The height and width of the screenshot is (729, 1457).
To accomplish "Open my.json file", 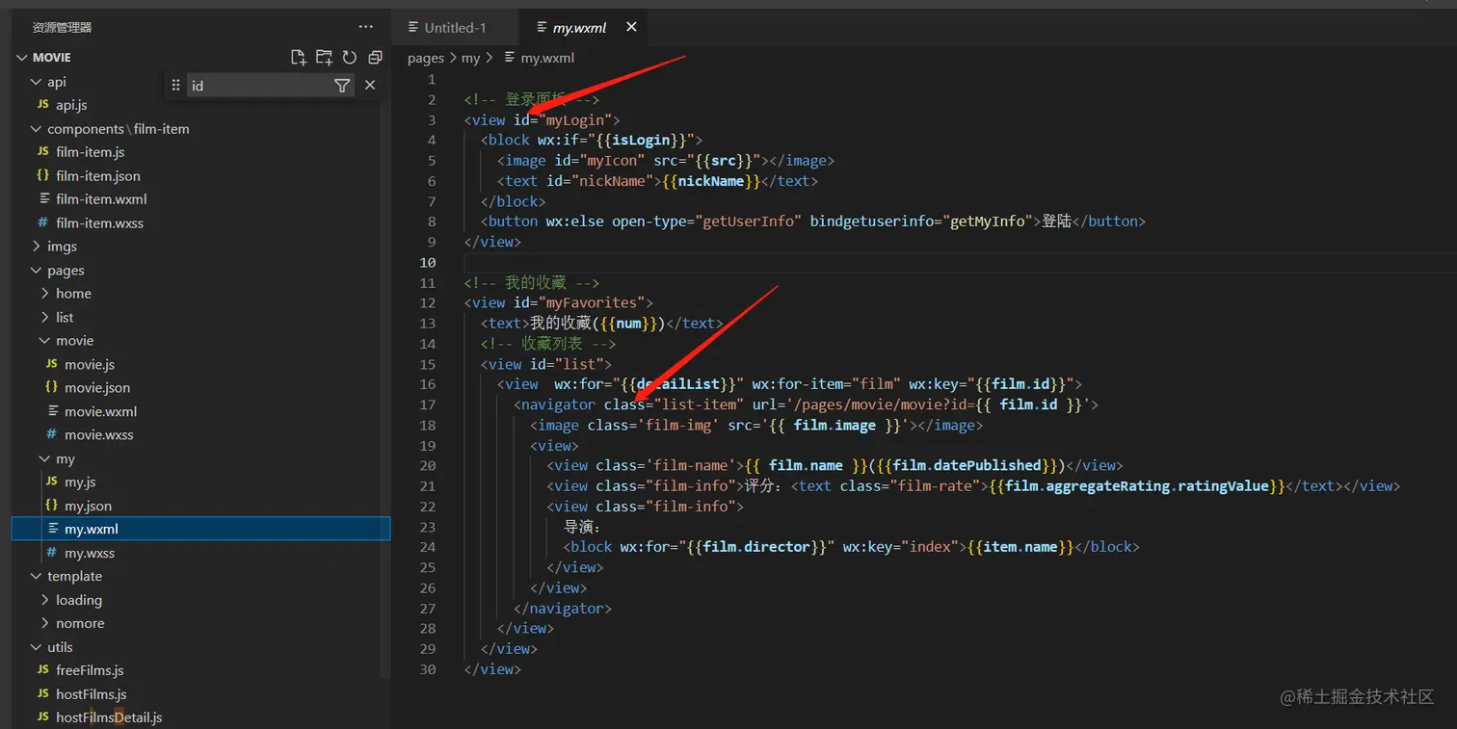I will (x=88, y=507).
